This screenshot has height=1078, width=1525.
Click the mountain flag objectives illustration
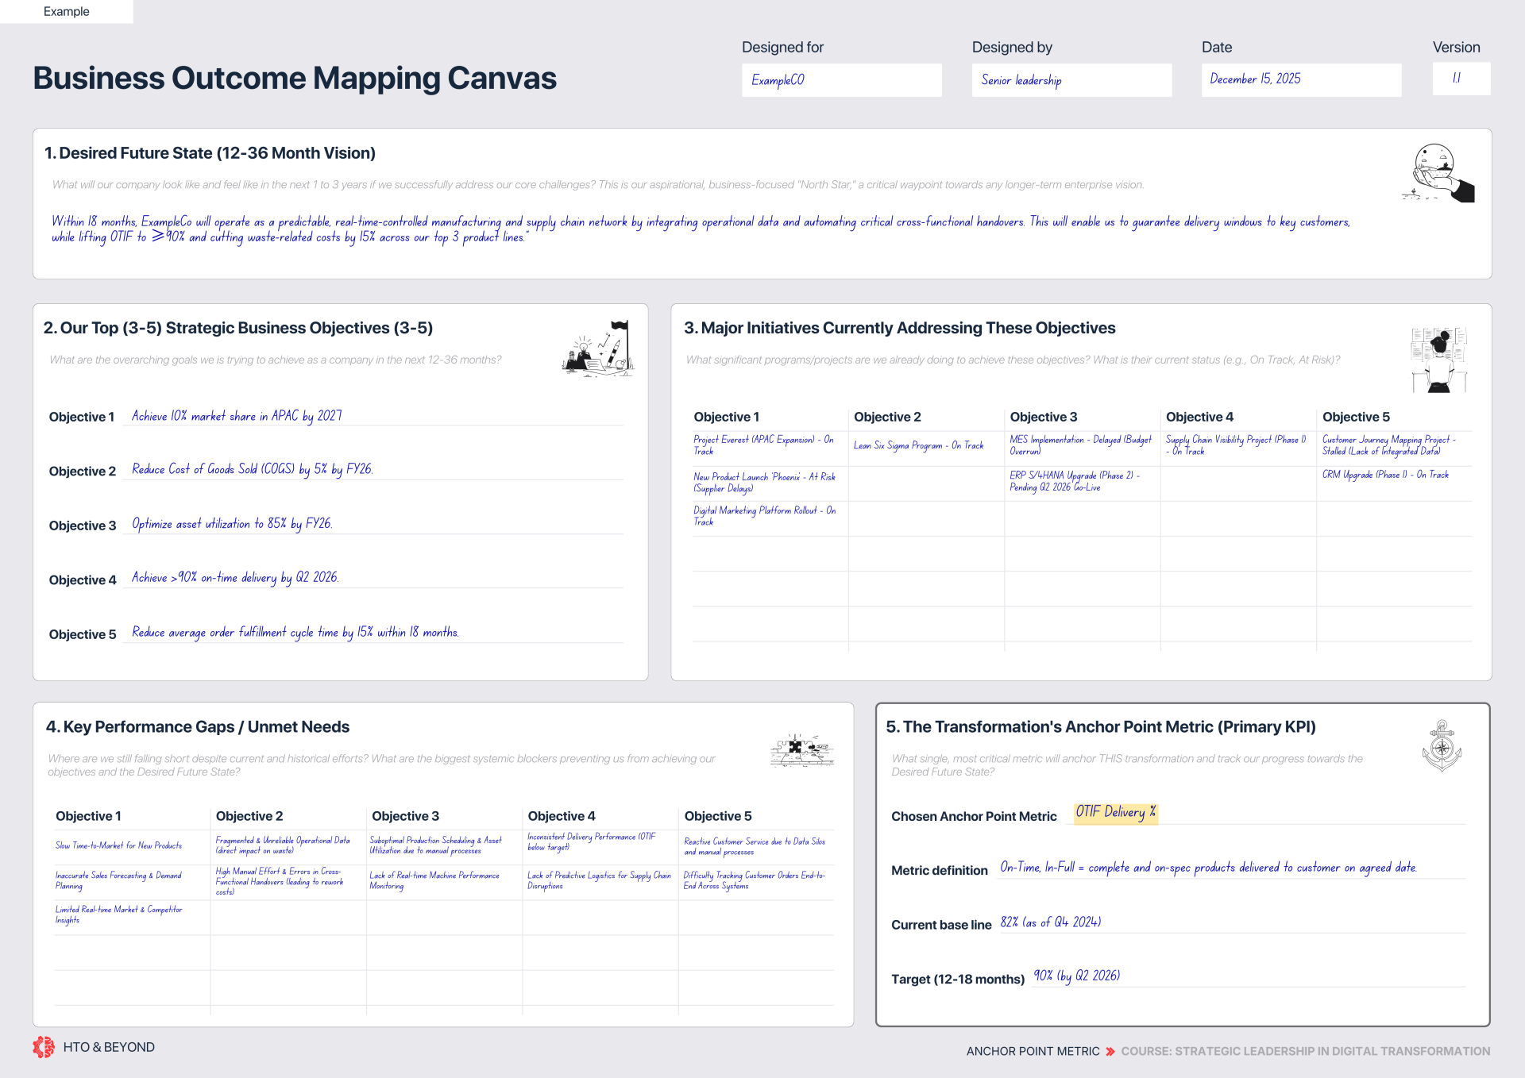598,349
